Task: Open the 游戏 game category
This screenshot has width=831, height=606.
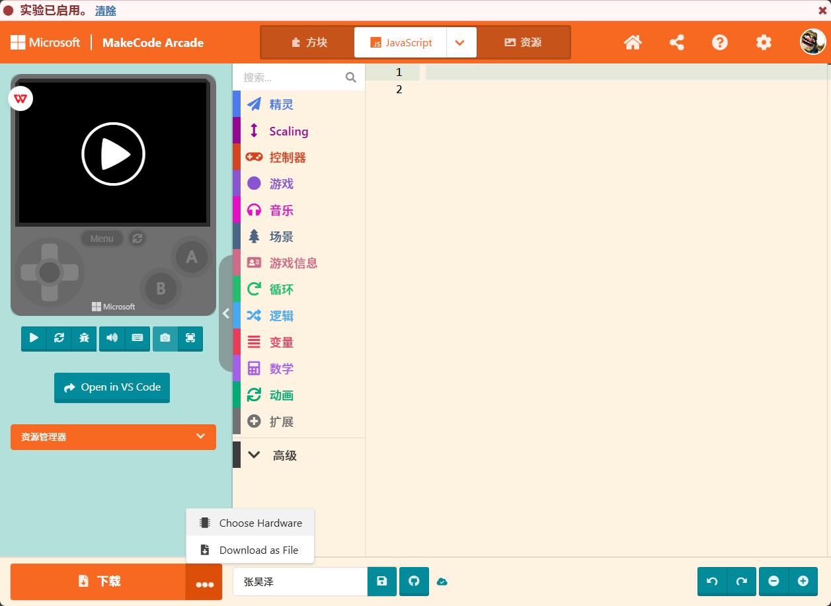Action: tap(299, 184)
